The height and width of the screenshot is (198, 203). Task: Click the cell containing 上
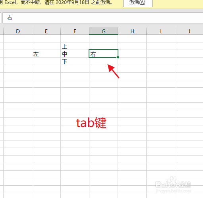75,46
